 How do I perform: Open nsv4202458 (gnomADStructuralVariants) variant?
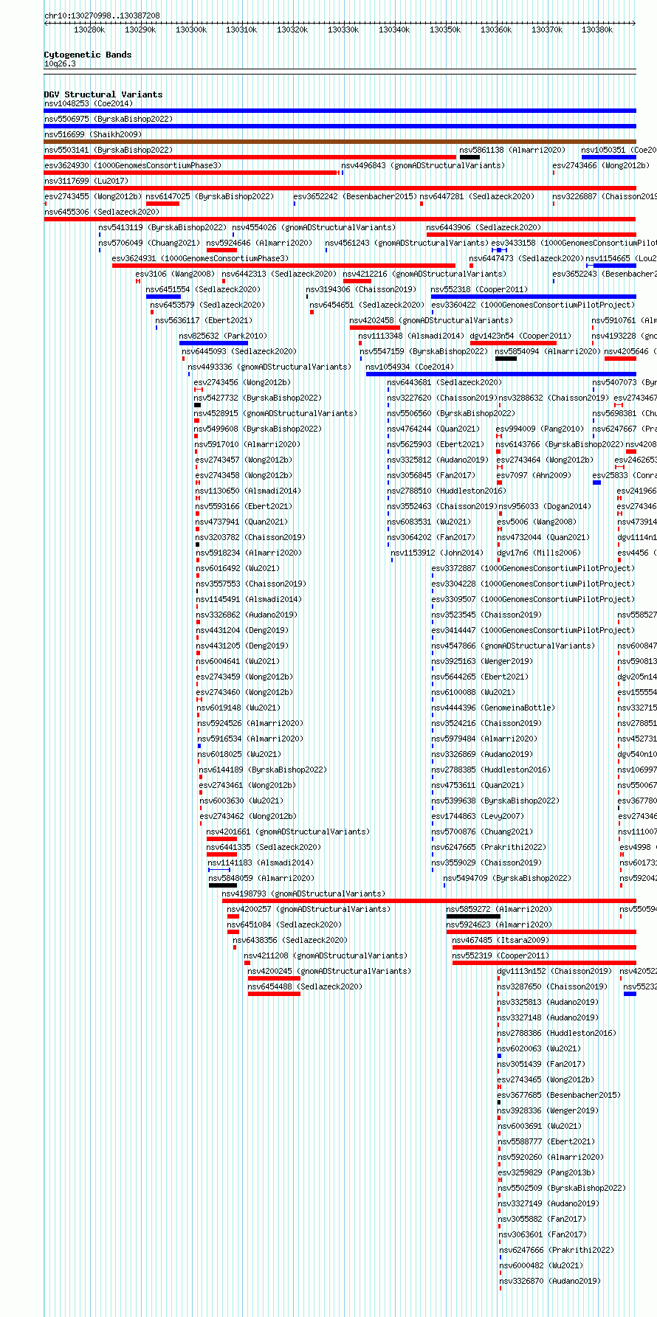(x=431, y=320)
